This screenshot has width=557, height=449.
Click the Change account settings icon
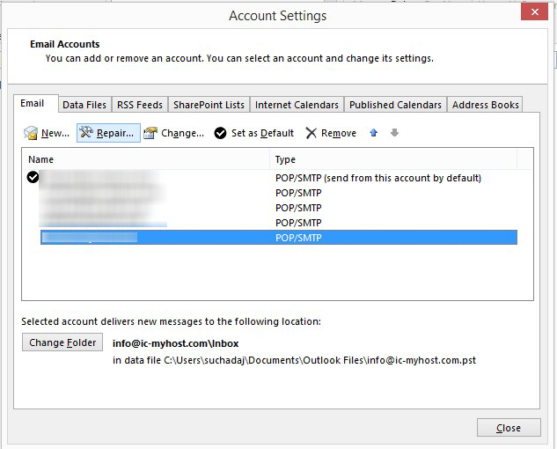coord(150,133)
